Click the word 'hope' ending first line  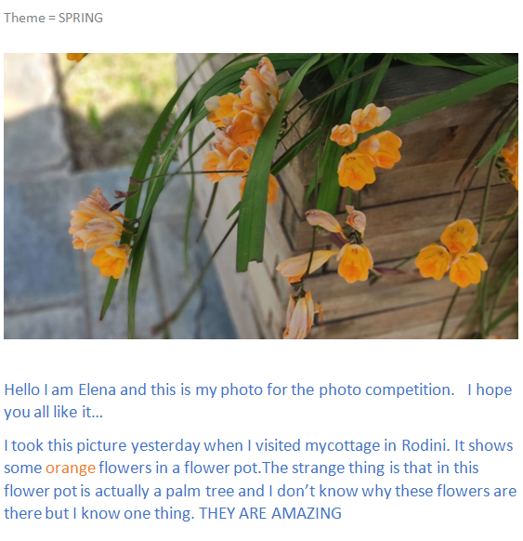pos(493,390)
